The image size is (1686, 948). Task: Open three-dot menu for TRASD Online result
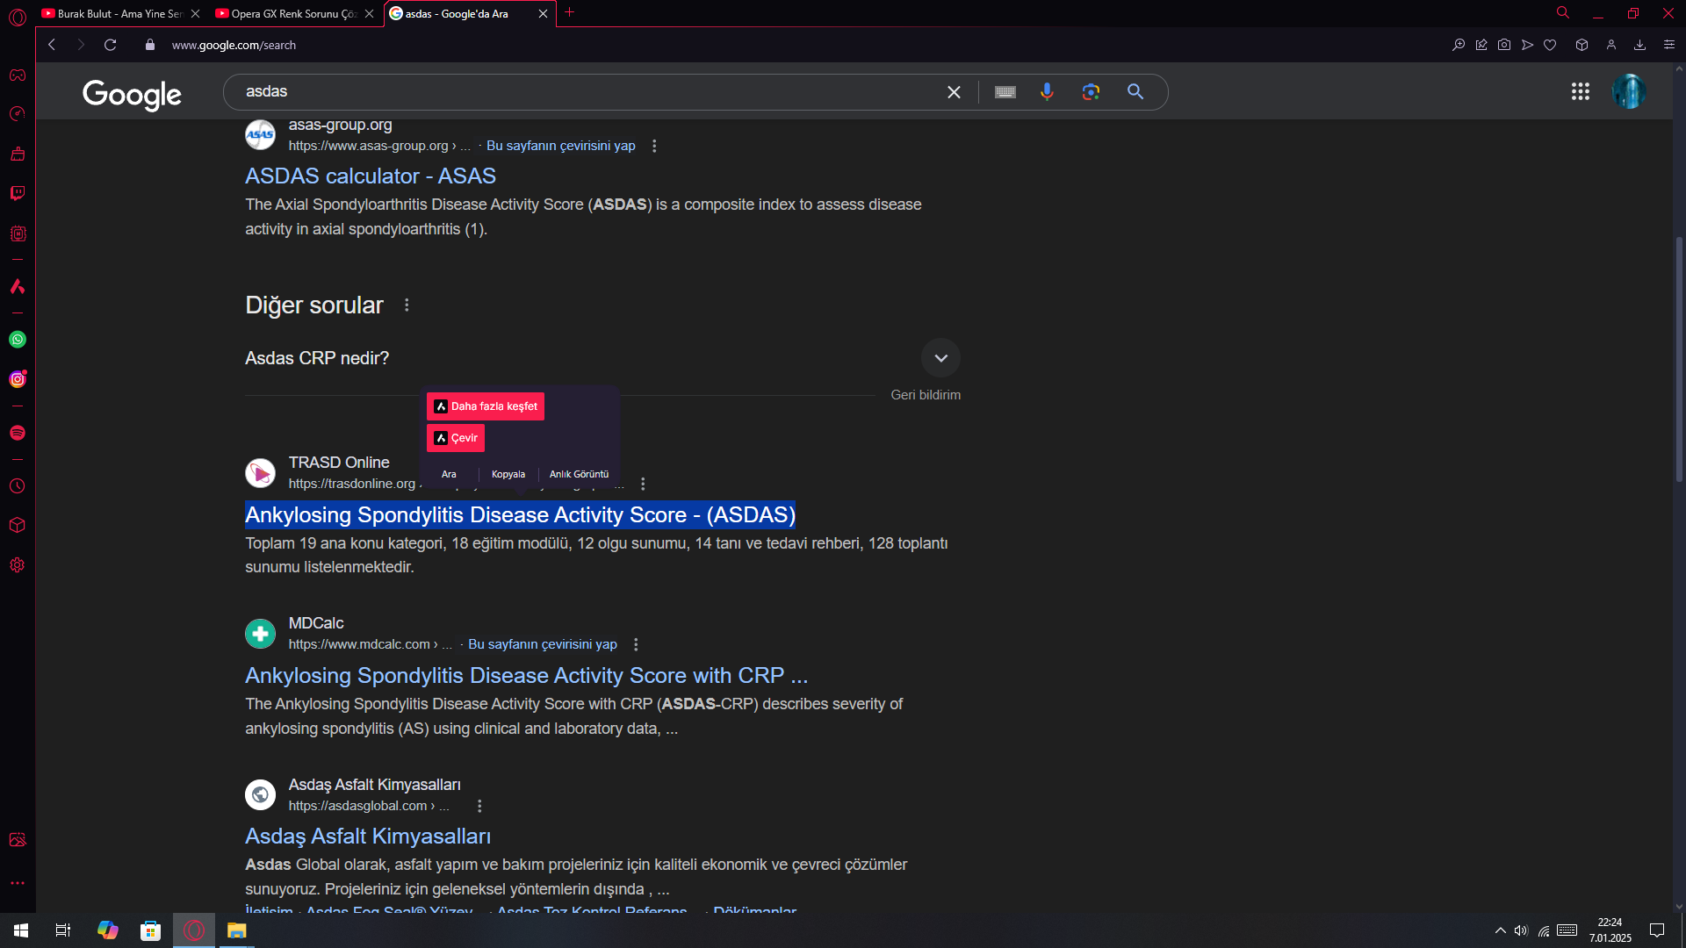643,484
